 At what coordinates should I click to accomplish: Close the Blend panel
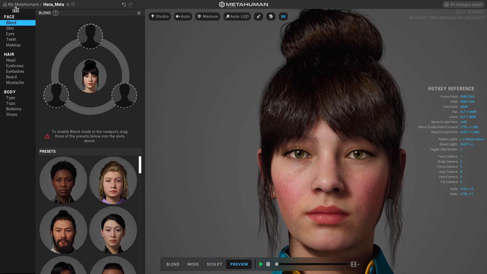(x=139, y=13)
